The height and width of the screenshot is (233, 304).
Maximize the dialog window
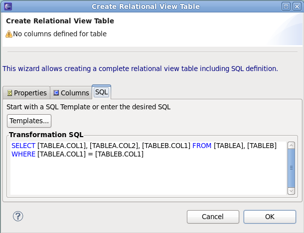coord(286,6)
